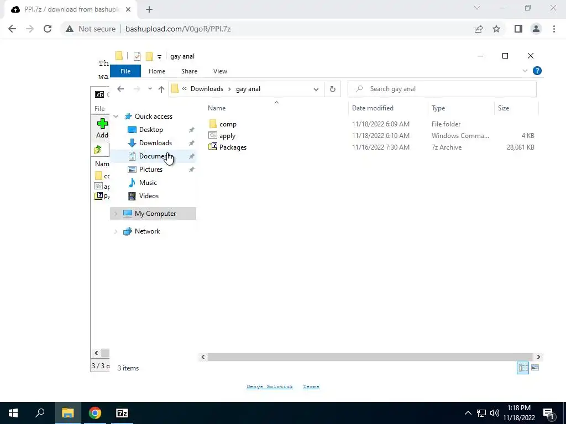Screen dimensions: 566x424
Task: Open Windows taskbar search
Action: click(40, 413)
